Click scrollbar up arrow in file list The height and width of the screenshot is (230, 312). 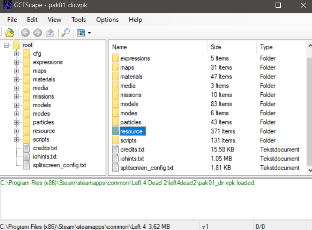tap(310, 46)
